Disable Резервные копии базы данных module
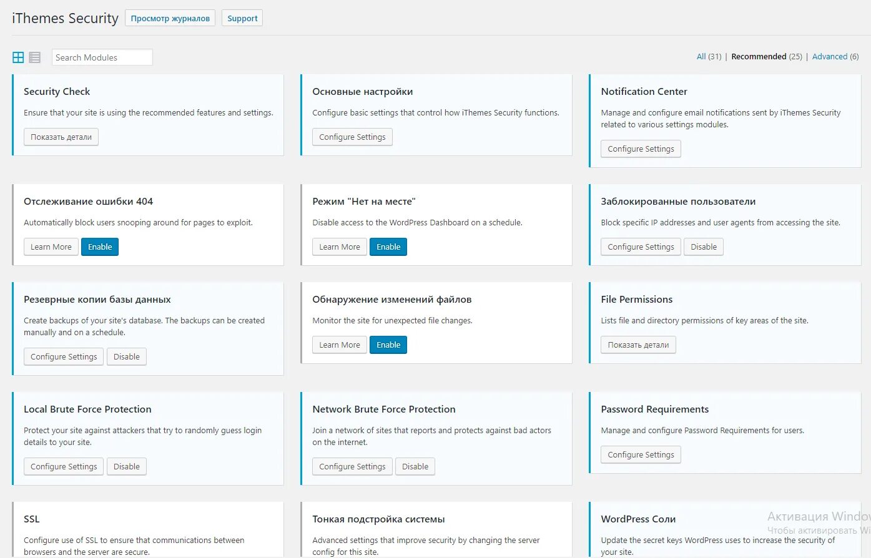This screenshot has width=871, height=558. (127, 357)
